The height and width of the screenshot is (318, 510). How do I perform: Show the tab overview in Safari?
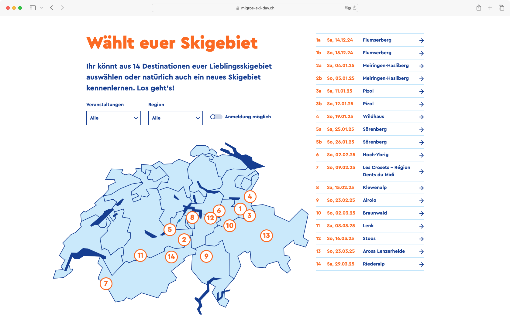[501, 8]
